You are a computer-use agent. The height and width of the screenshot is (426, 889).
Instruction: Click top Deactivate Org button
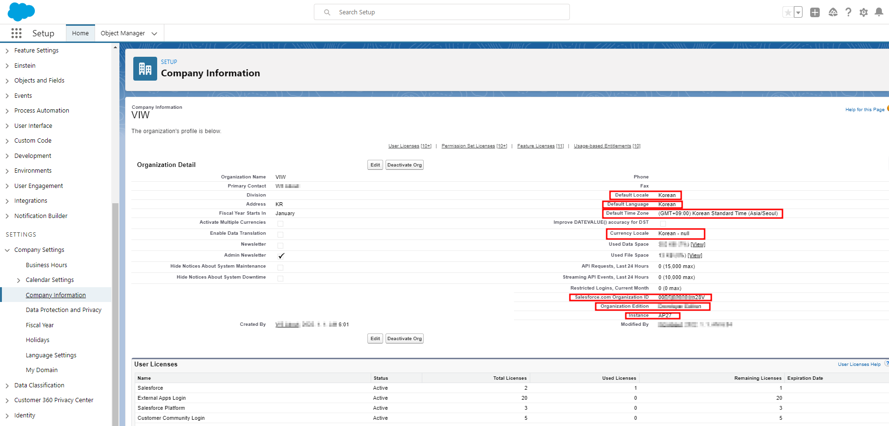coord(405,165)
